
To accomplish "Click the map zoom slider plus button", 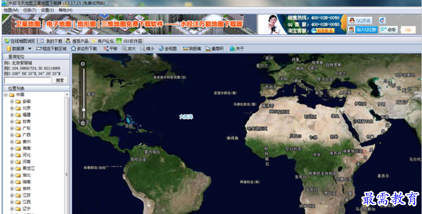I will pos(83,64).
